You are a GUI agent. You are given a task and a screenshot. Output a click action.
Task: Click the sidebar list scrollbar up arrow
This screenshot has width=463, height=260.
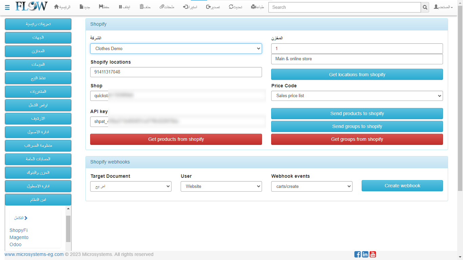[68, 209]
